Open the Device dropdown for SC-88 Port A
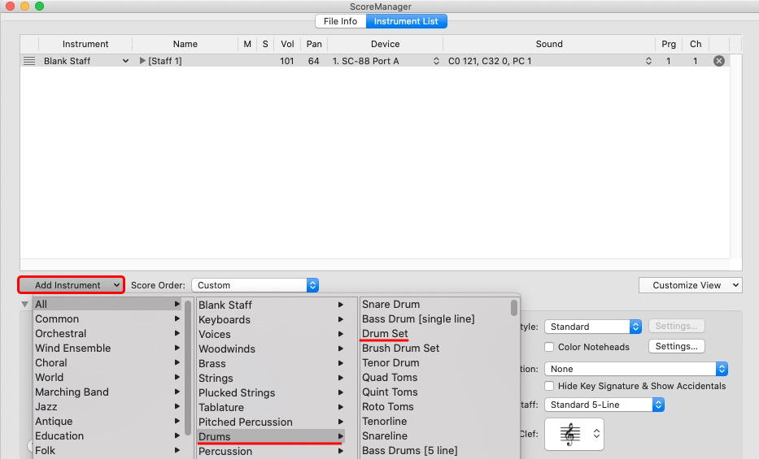 click(x=436, y=61)
